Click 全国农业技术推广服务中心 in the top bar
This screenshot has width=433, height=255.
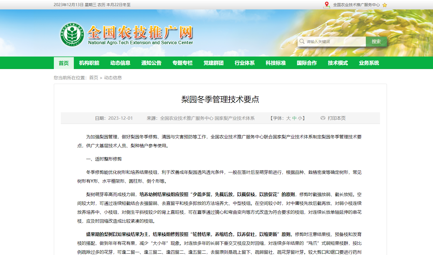point(357,5)
